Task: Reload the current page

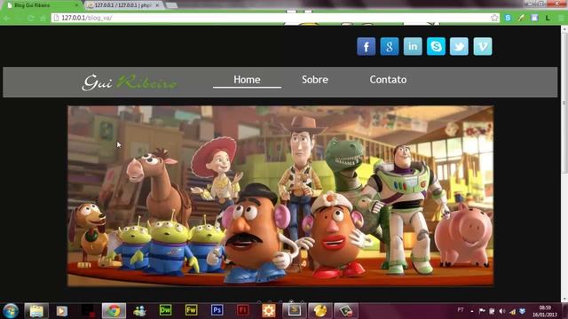Action: point(31,18)
